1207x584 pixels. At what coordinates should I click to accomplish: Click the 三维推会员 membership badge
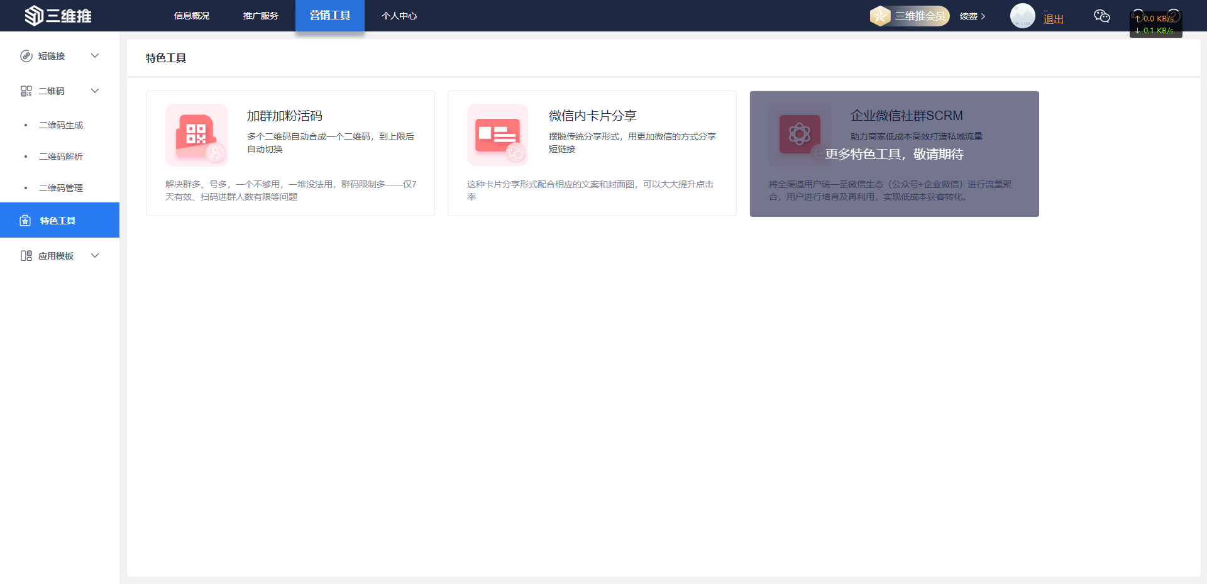click(x=910, y=16)
